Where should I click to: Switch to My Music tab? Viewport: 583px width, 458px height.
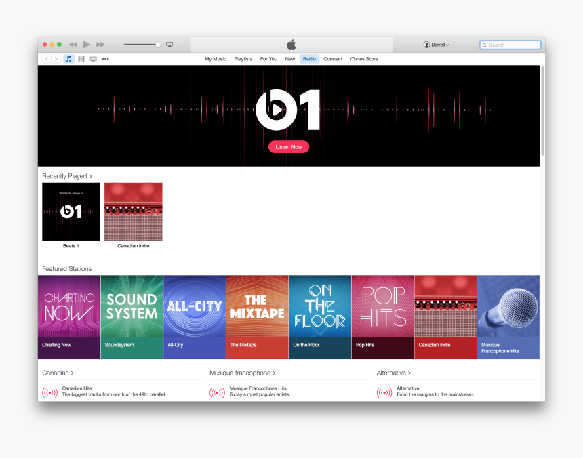pyautogui.click(x=216, y=59)
